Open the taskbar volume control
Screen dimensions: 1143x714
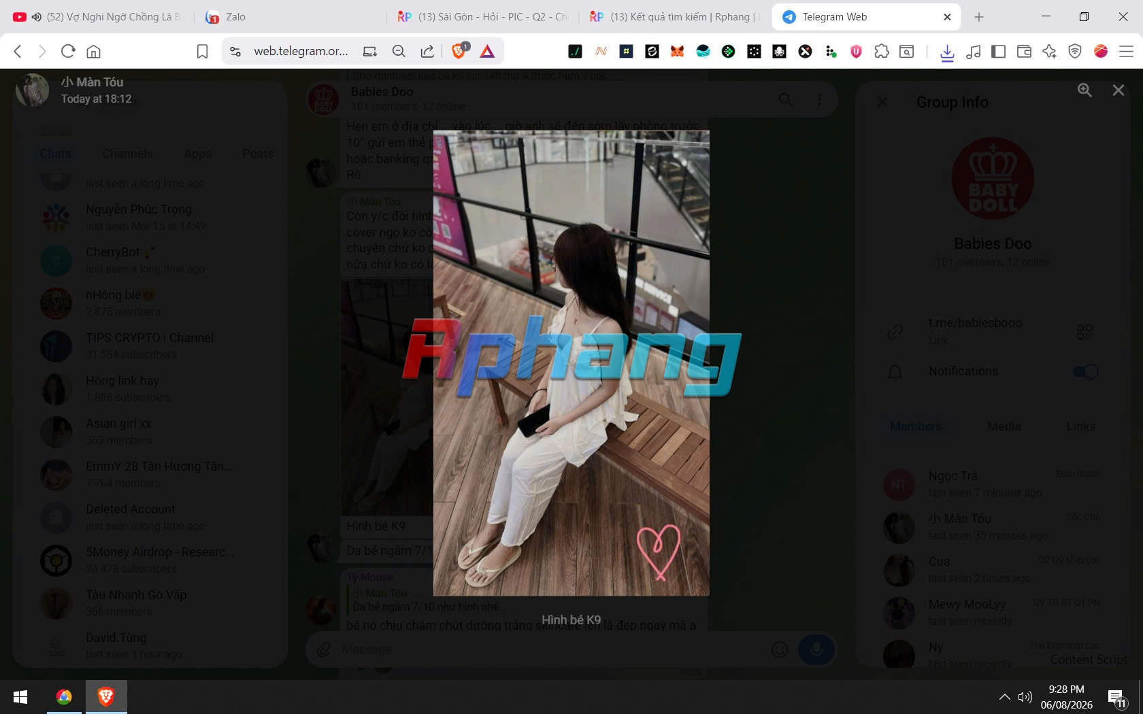tap(1025, 697)
